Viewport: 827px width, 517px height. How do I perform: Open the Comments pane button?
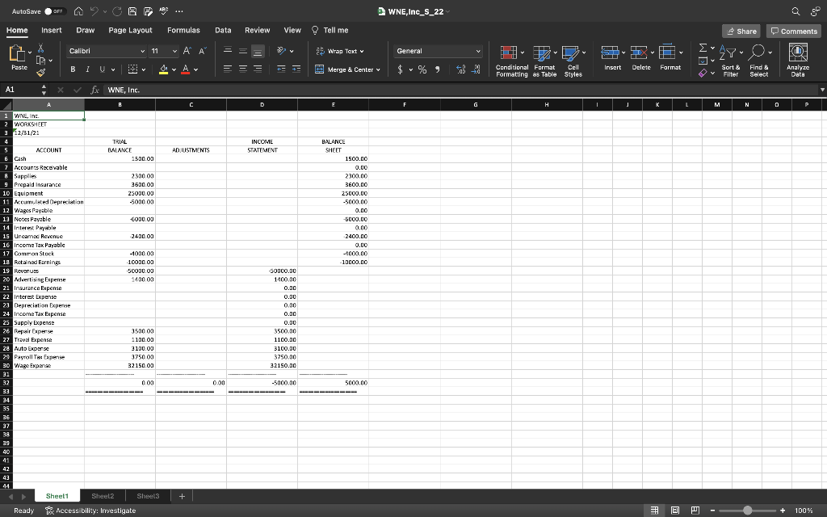point(793,32)
